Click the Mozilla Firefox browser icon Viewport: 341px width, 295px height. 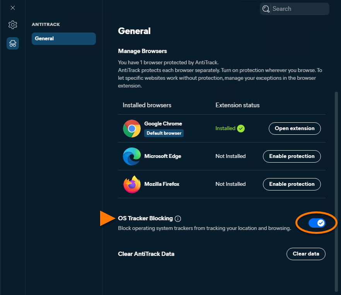(132, 184)
